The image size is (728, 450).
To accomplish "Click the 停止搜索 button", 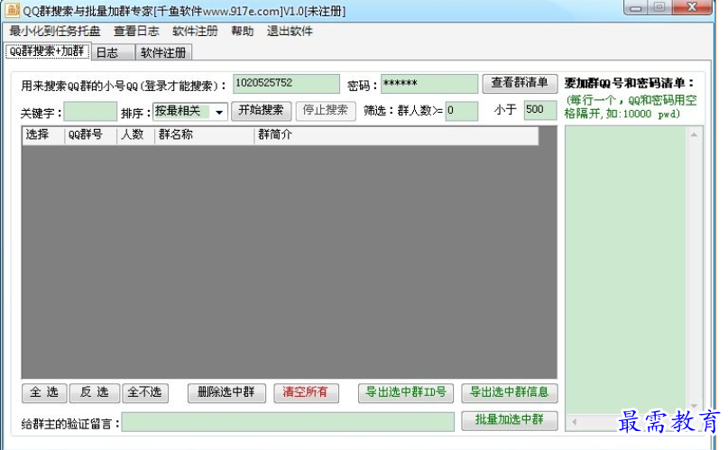I will tap(326, 110).
